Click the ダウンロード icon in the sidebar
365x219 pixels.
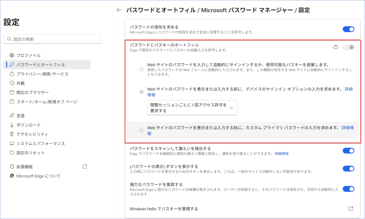pyautogui.click(x=12, y=125)
